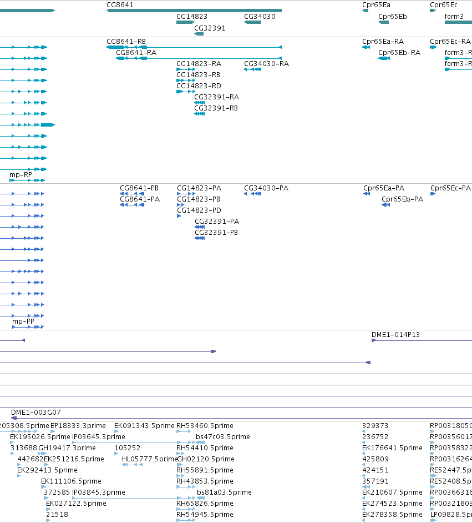This screenshot has width=472, height=523.
Task: Select the RH65826.5prime EST
Action: [186, 509]
